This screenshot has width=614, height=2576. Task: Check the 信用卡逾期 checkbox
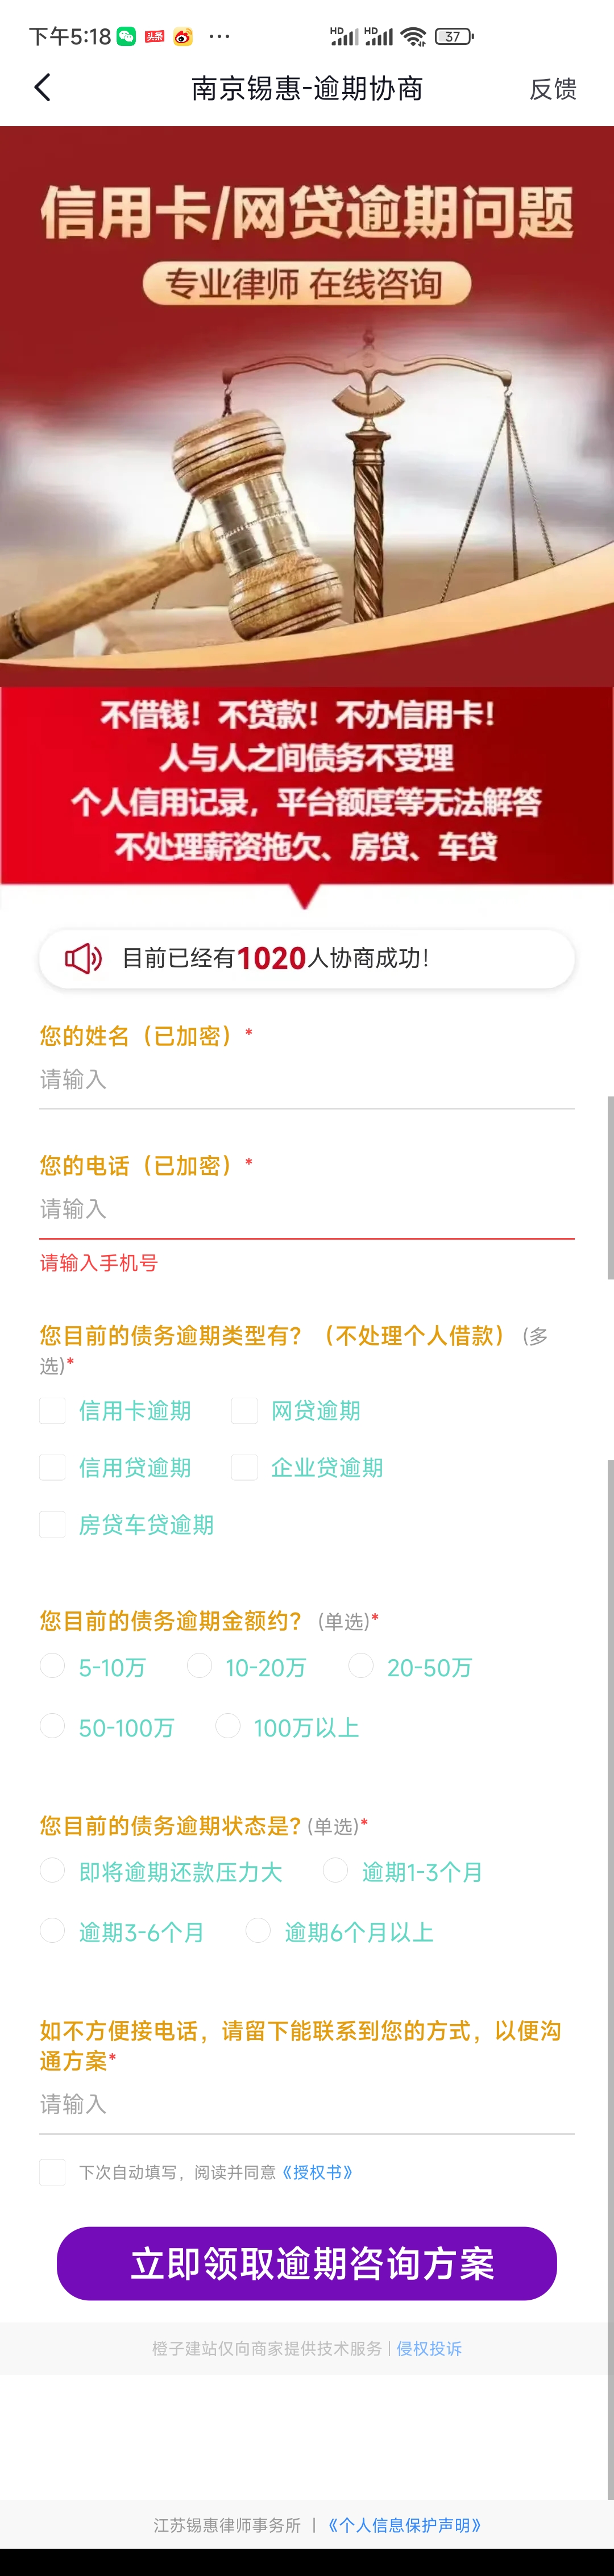pos(52,1410)
